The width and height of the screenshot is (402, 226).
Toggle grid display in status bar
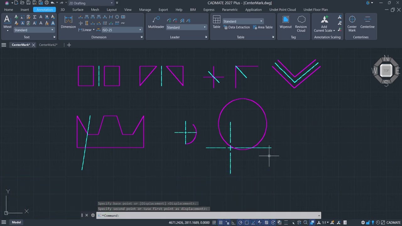click(x=221, y=223)
